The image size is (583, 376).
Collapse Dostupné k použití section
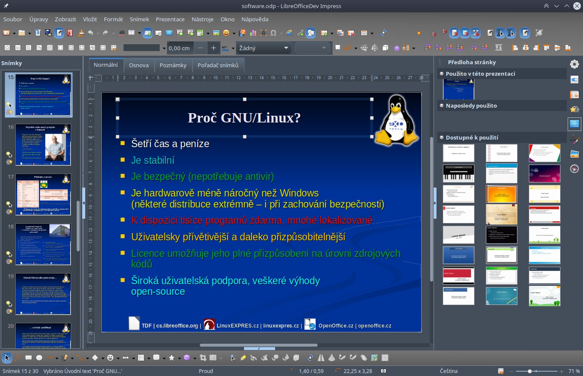pos(442,137)
